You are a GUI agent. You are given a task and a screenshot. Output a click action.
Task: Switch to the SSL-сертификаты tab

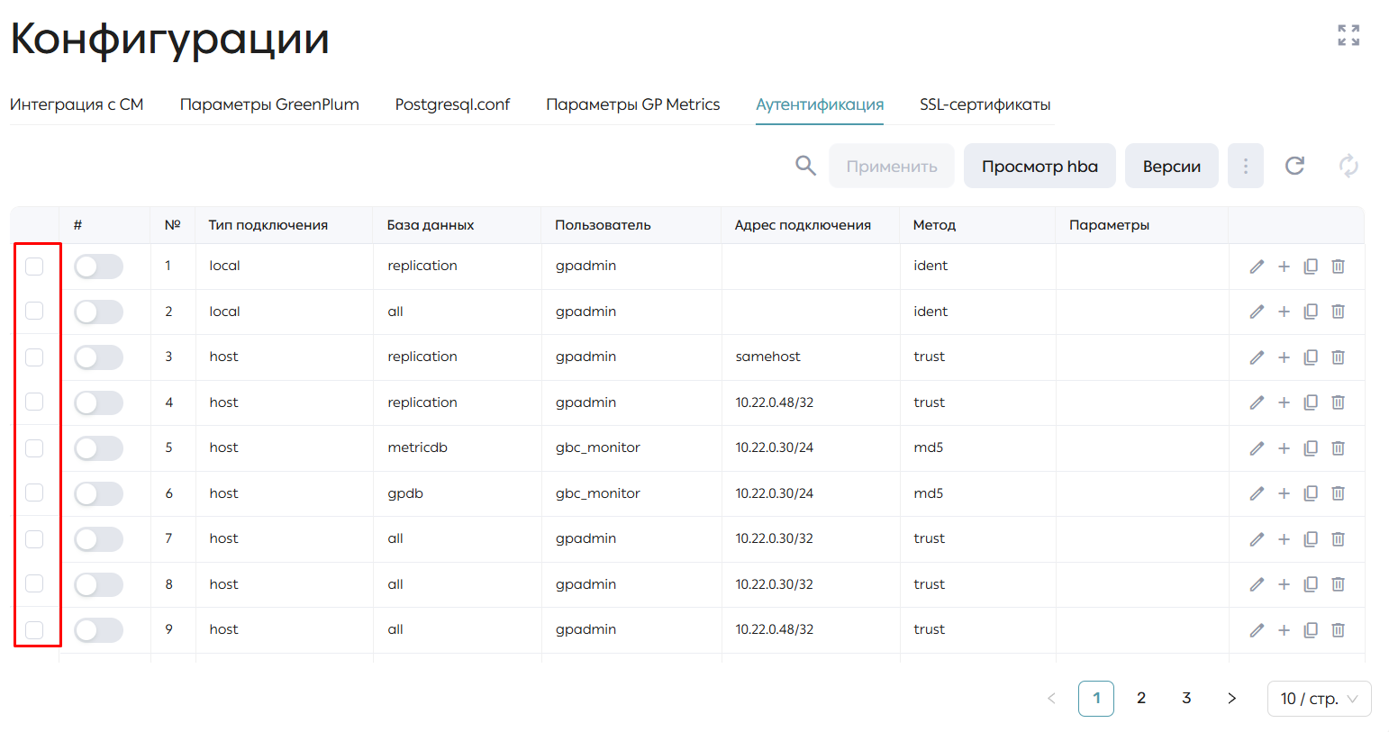pos(985,104)
